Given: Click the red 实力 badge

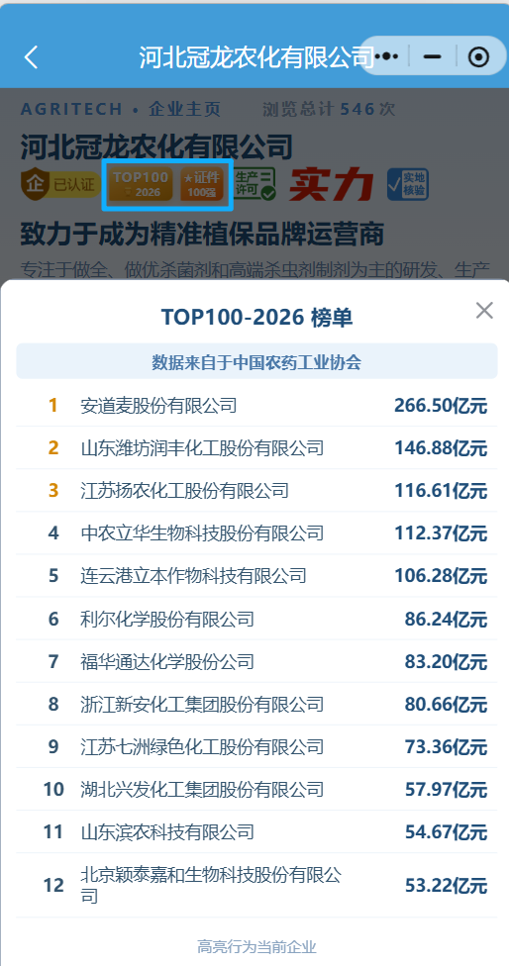Looking at the screenshot, I should (332, 184).
